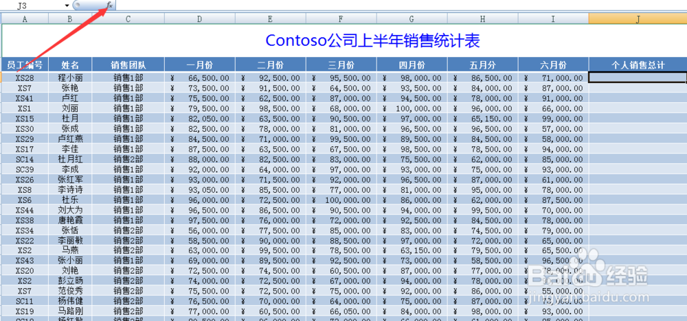Select column C header
Image resolution: width=687 pixels, height=321 pixels.
click(x=128, y=19)
